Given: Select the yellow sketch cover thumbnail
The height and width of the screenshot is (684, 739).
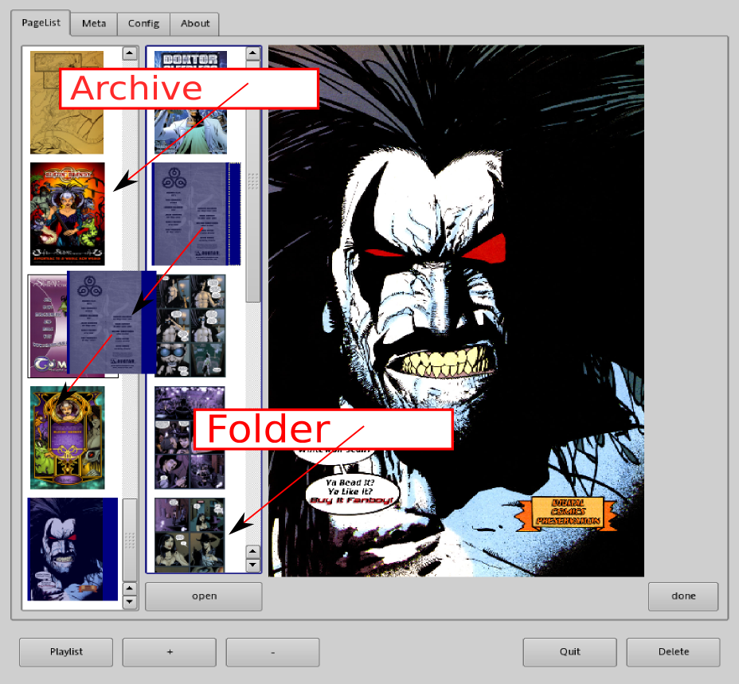Looking at the screenshot, I should pos(67,103).
